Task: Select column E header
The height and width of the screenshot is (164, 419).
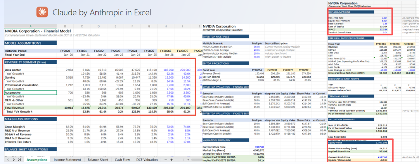Action: pyautogui.click(x=115, y=26)
